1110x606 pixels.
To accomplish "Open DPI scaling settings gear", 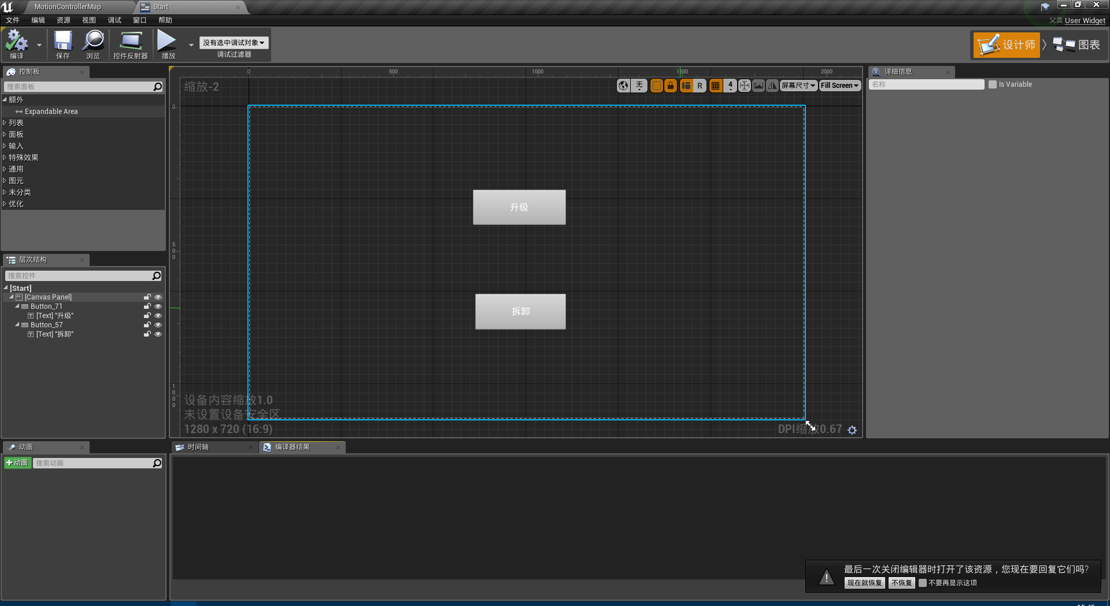I will (x=853, y=430).
